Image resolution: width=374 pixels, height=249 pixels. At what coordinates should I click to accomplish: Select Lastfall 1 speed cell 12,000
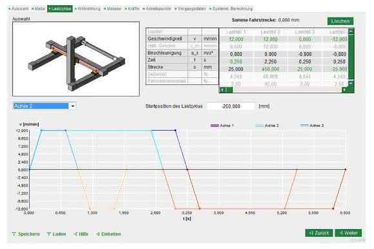(236, 39)
